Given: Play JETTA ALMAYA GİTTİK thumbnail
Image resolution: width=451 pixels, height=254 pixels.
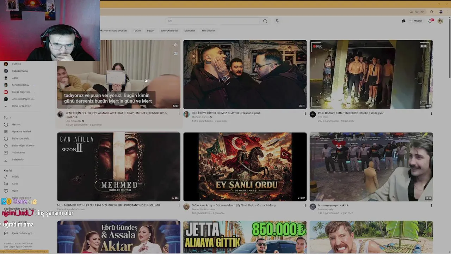Looking at the screenshot, I should (x=245, y=237).
